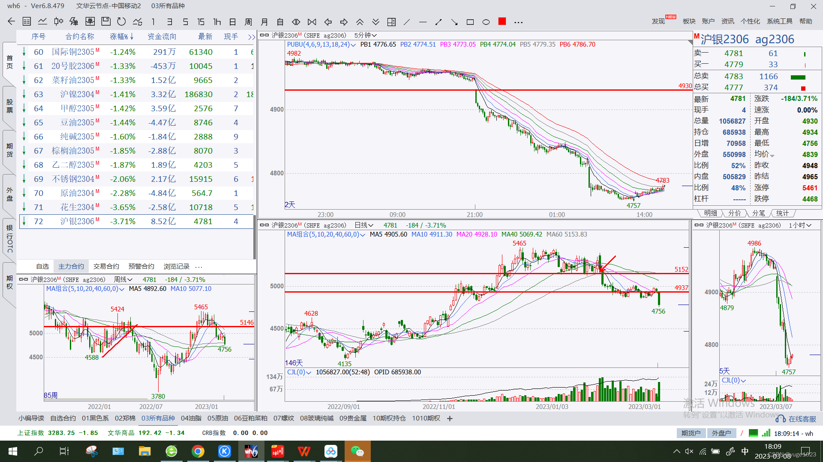Select the horizontal line drawing tool
This screenshot has height=462, width=823.
point(423,22)
